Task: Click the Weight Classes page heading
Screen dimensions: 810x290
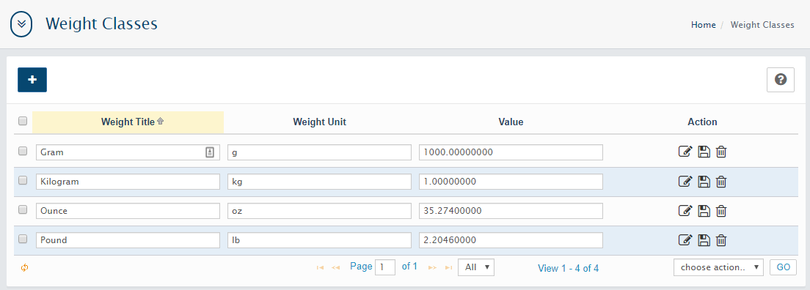Action: pos(102,23)
